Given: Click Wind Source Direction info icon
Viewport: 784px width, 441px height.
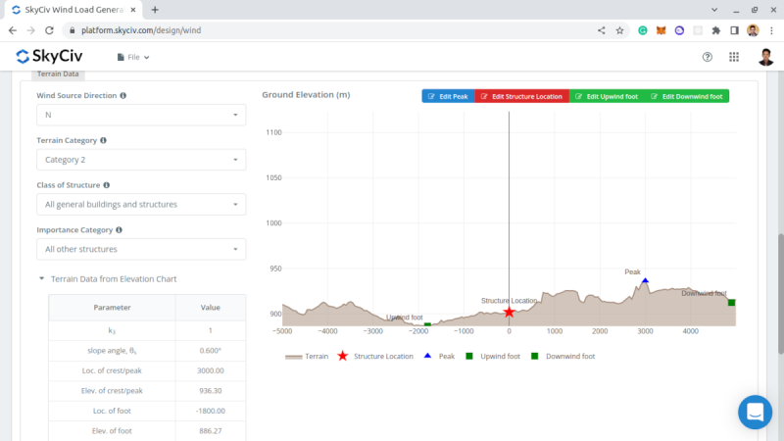Looking at the screenshot, I should (x=123, y=96).
